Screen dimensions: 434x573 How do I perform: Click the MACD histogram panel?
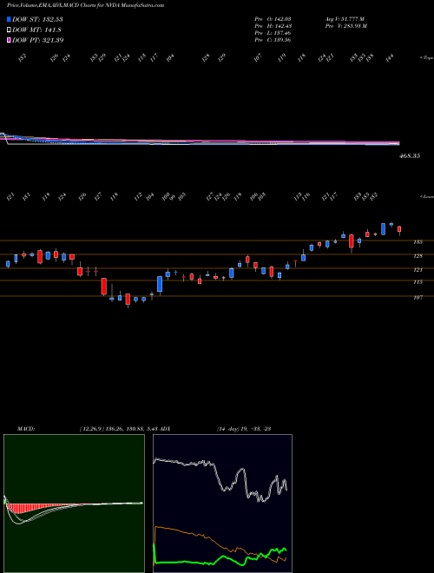point(74,504)
